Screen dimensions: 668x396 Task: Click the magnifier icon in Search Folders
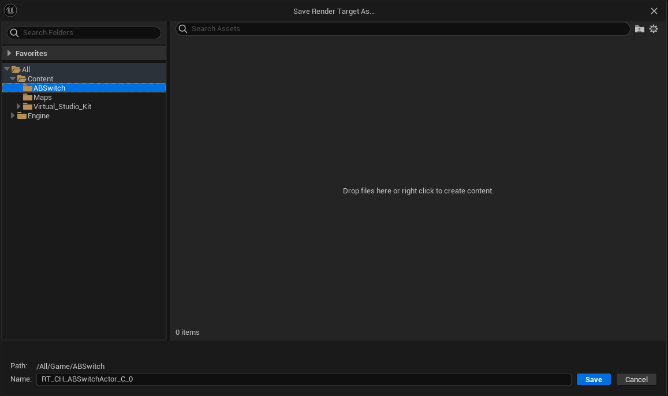[x=14, y=33]
